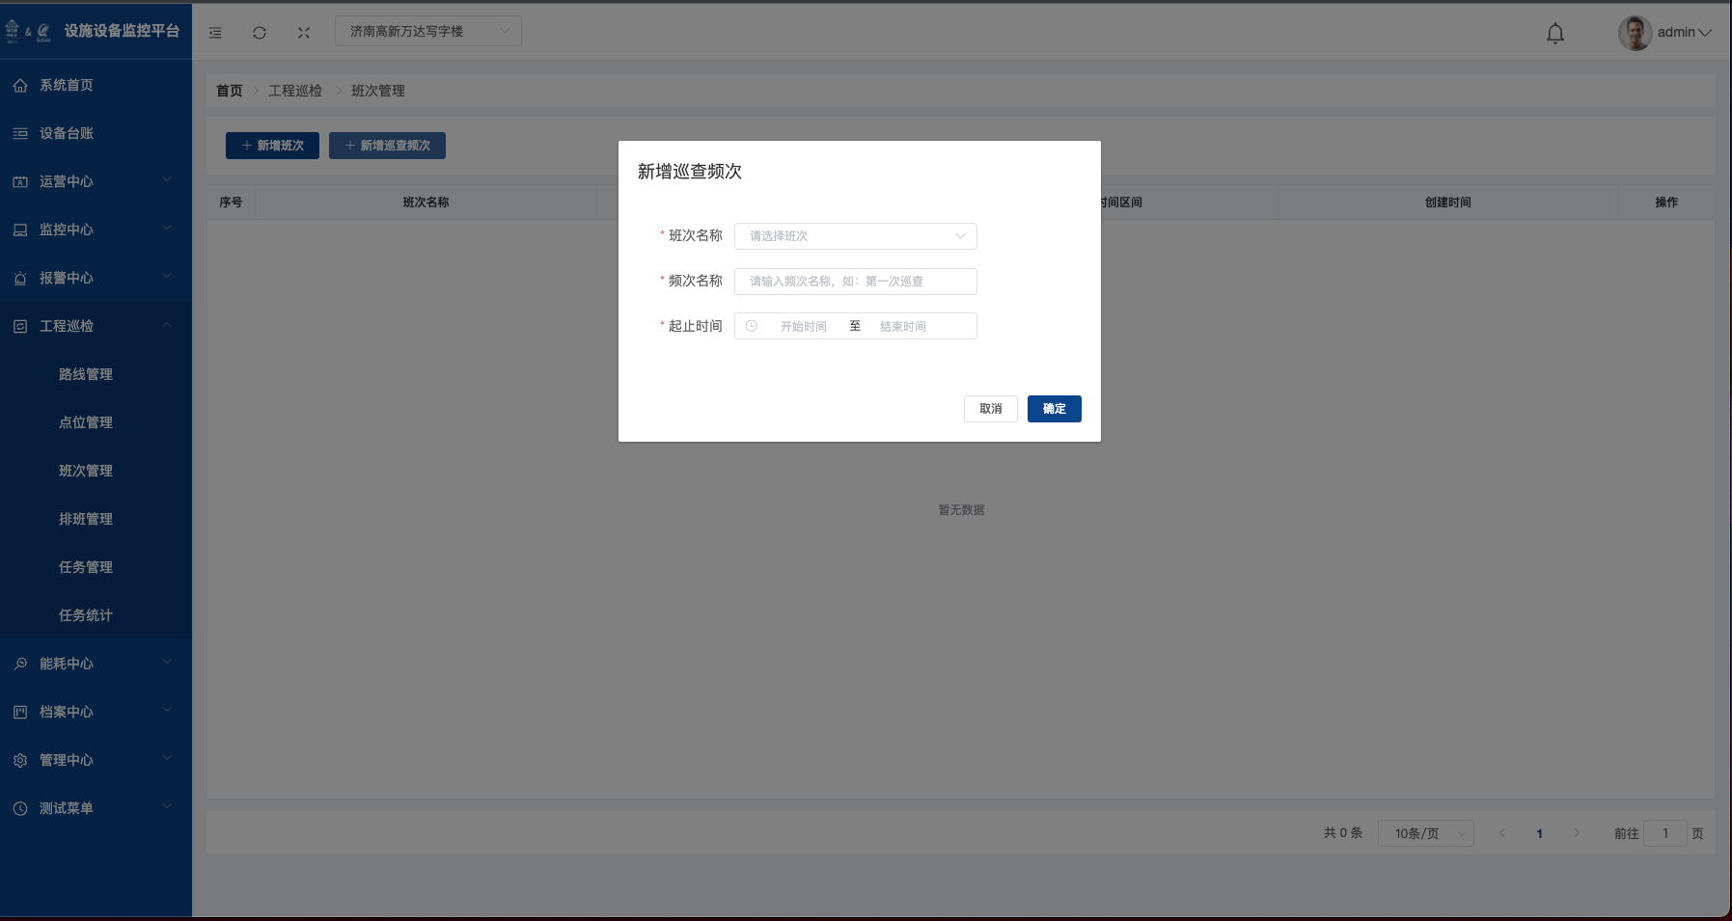Click the refresh icon in top toolbar

pyautogui.click(x=260, y=33)
